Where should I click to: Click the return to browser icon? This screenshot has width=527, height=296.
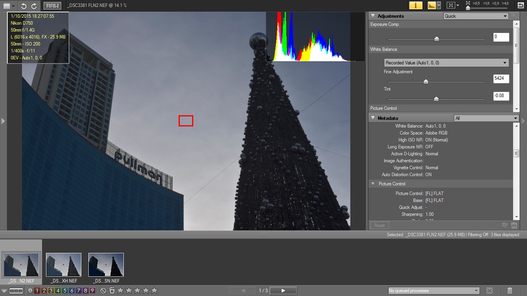520,5
